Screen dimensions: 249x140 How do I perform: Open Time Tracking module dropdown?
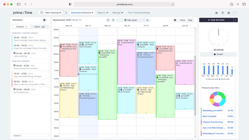50,13
